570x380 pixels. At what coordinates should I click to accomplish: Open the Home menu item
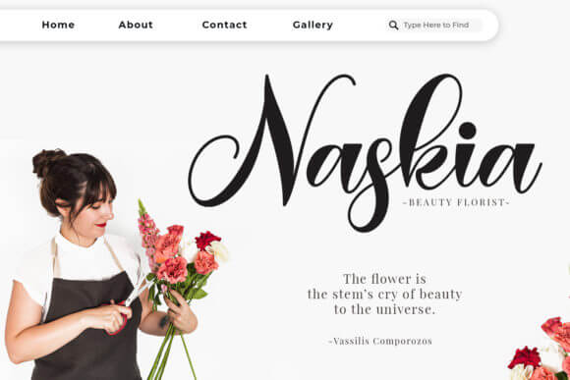point(59,25)
